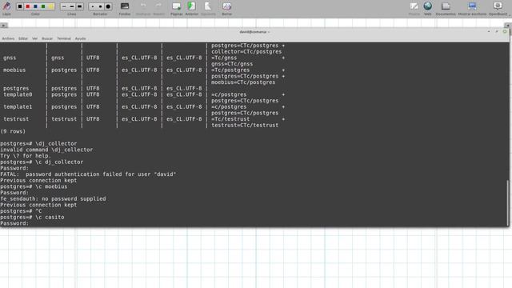The height and width of the screenshot is (288, 512).
Task: Choose the small eraser size
Action: [93, 6]
